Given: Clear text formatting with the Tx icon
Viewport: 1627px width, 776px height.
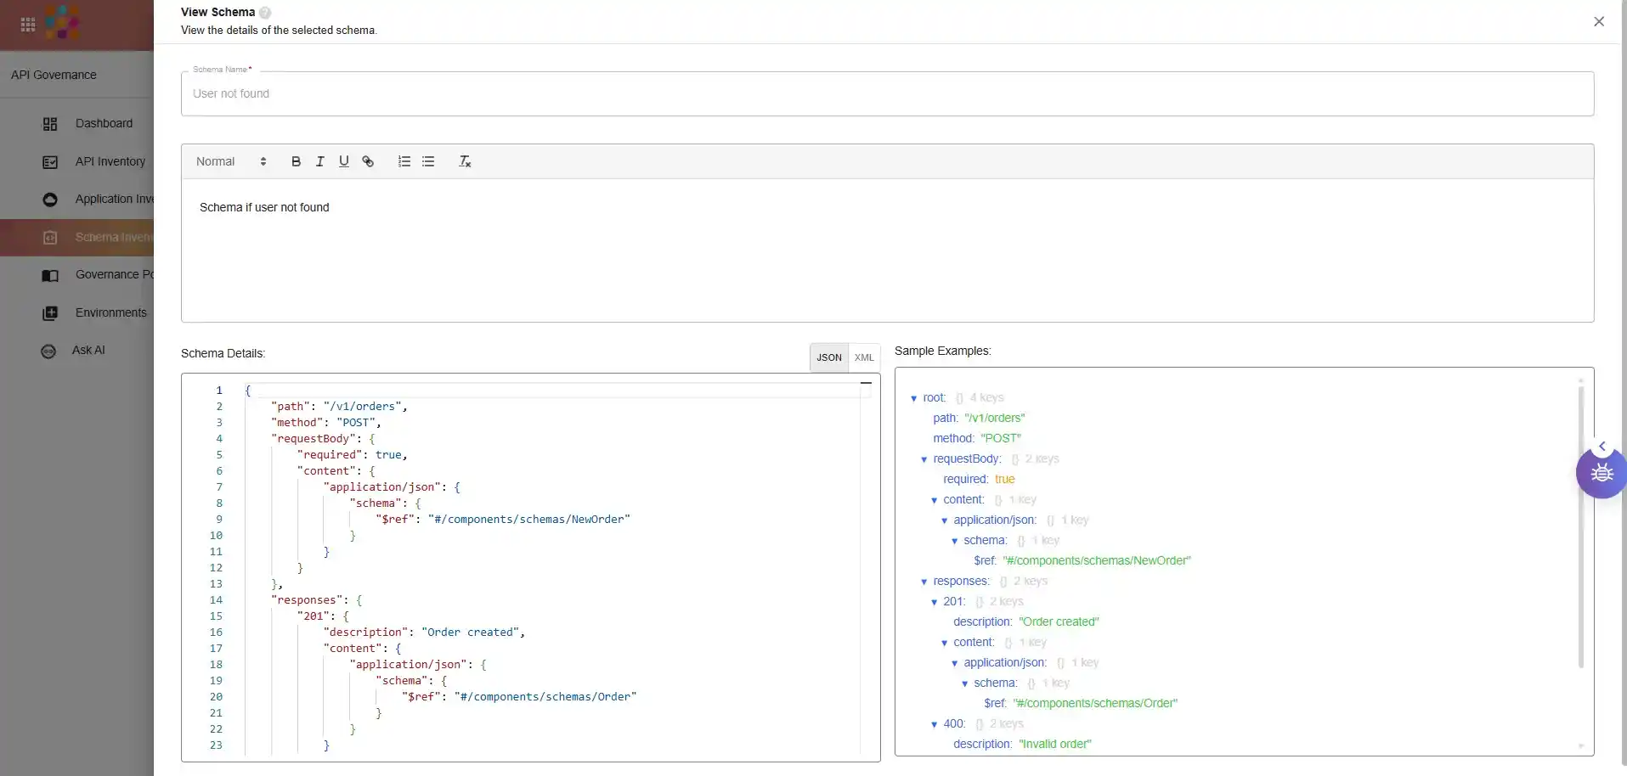Looking at the screenshot, I should [x=465, y=161].
